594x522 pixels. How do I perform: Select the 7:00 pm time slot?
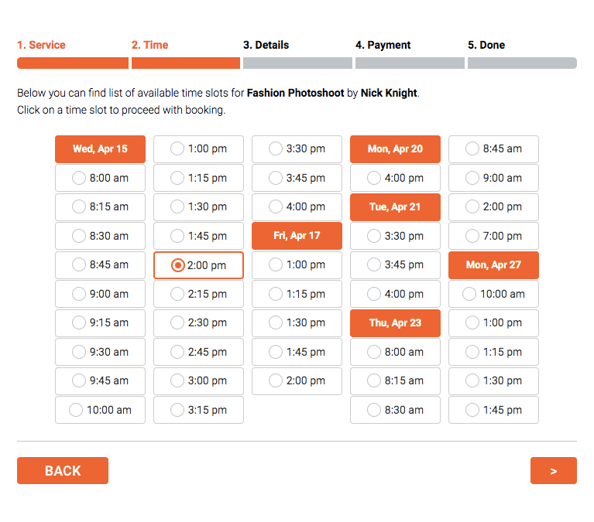click(493, 236)
